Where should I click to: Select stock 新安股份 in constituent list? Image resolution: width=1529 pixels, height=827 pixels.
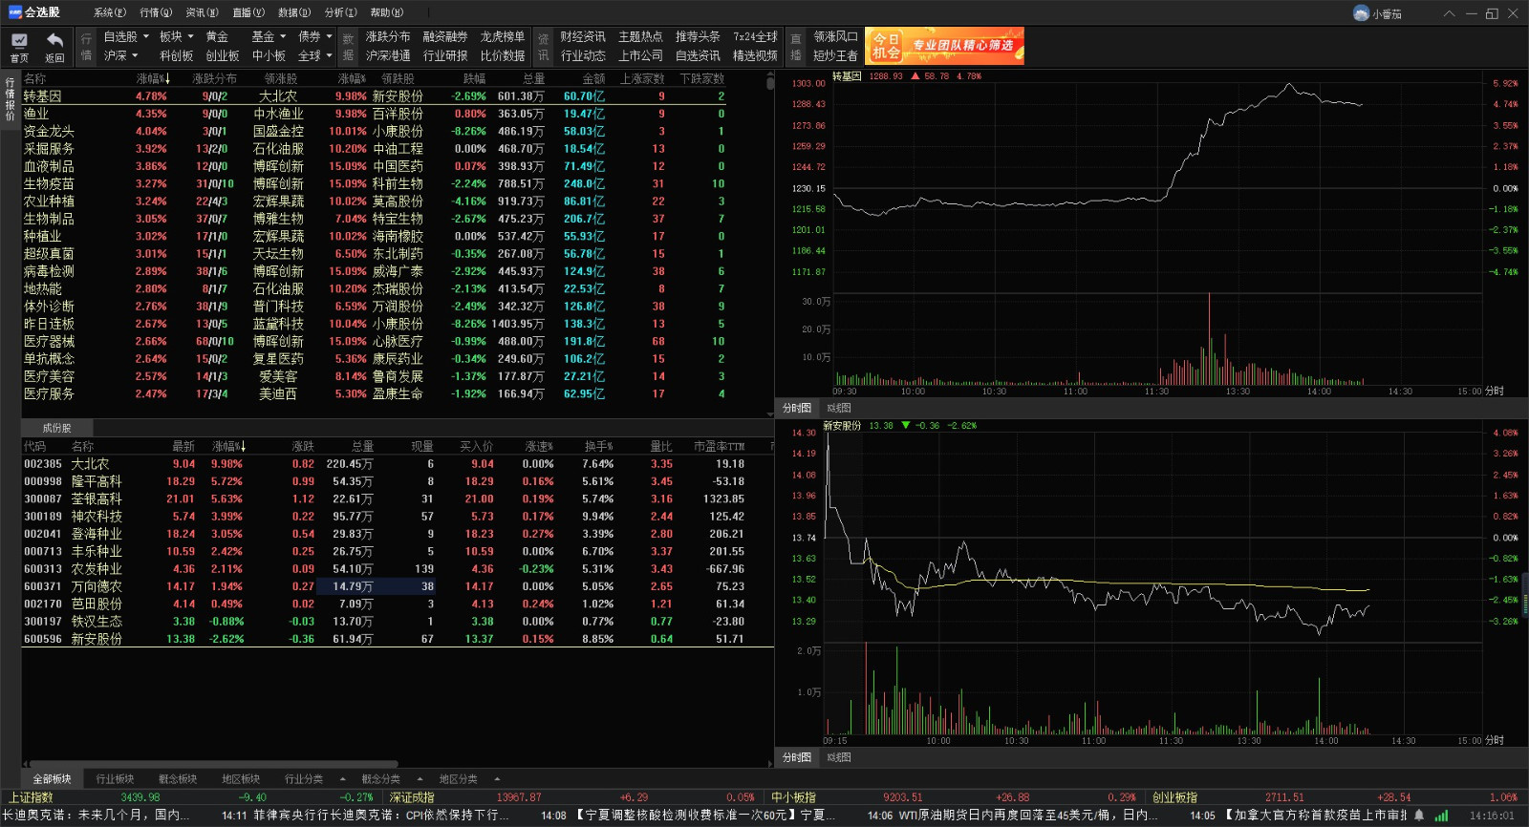tap(397, 639)
